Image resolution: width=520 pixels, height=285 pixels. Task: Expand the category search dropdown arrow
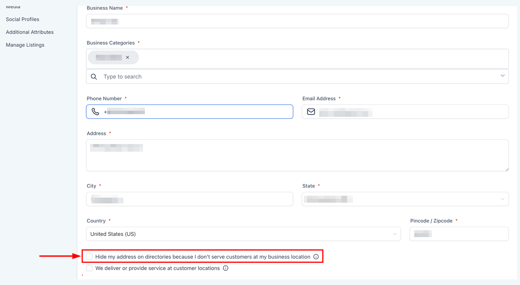503,76
